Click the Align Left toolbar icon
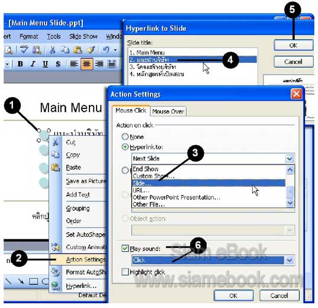The image size is (318, 308). (74, 64)
